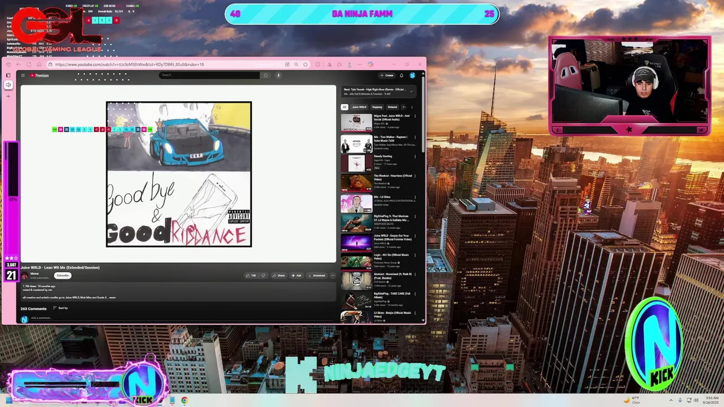Open BigXthaPlug That Mexican OT video title
The image size is (724, 407).
391,218
